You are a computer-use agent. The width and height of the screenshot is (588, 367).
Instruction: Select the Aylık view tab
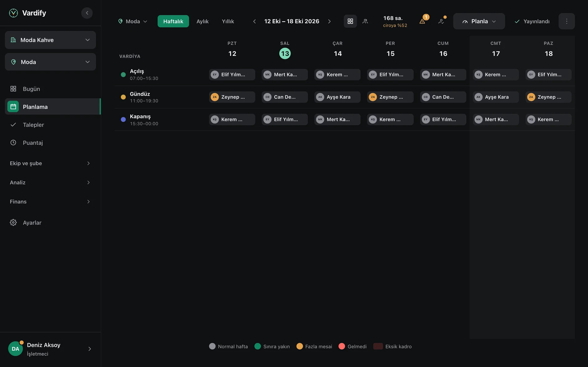coord(202,21)
